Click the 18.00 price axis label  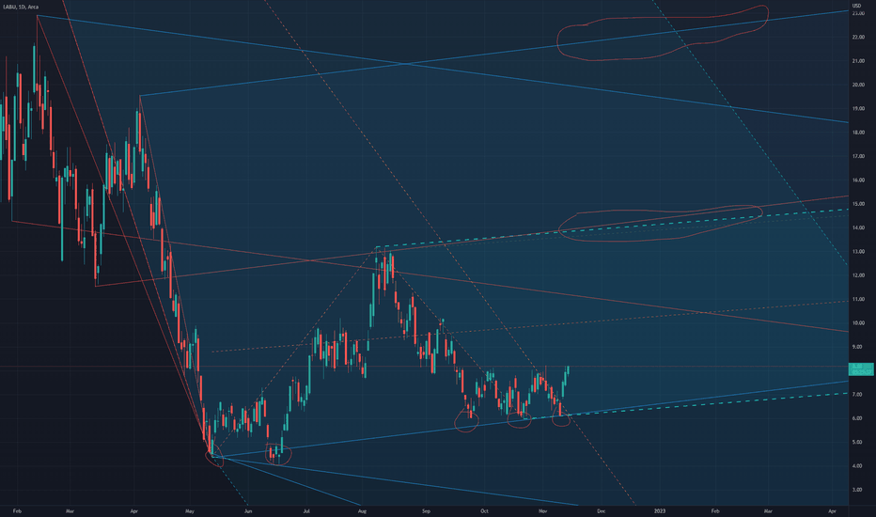[858, 133]
